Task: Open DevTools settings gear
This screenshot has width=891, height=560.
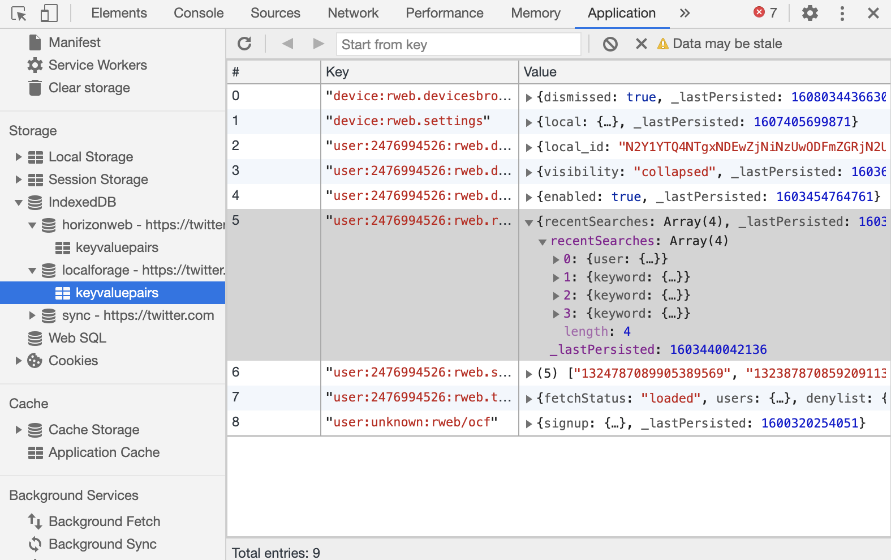Action: click(810, 13)
